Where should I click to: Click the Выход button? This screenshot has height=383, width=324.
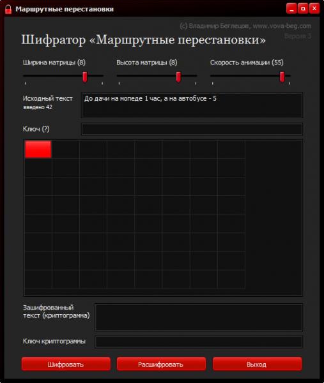257,364
